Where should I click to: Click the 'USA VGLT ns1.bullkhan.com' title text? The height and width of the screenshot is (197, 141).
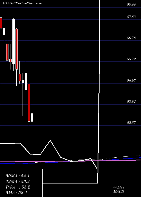(23, 3)
